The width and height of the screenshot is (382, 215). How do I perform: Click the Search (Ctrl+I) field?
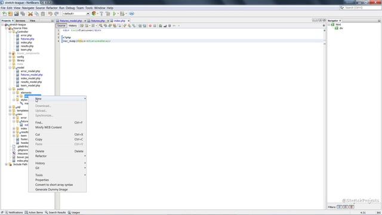(x=360, y=8)
